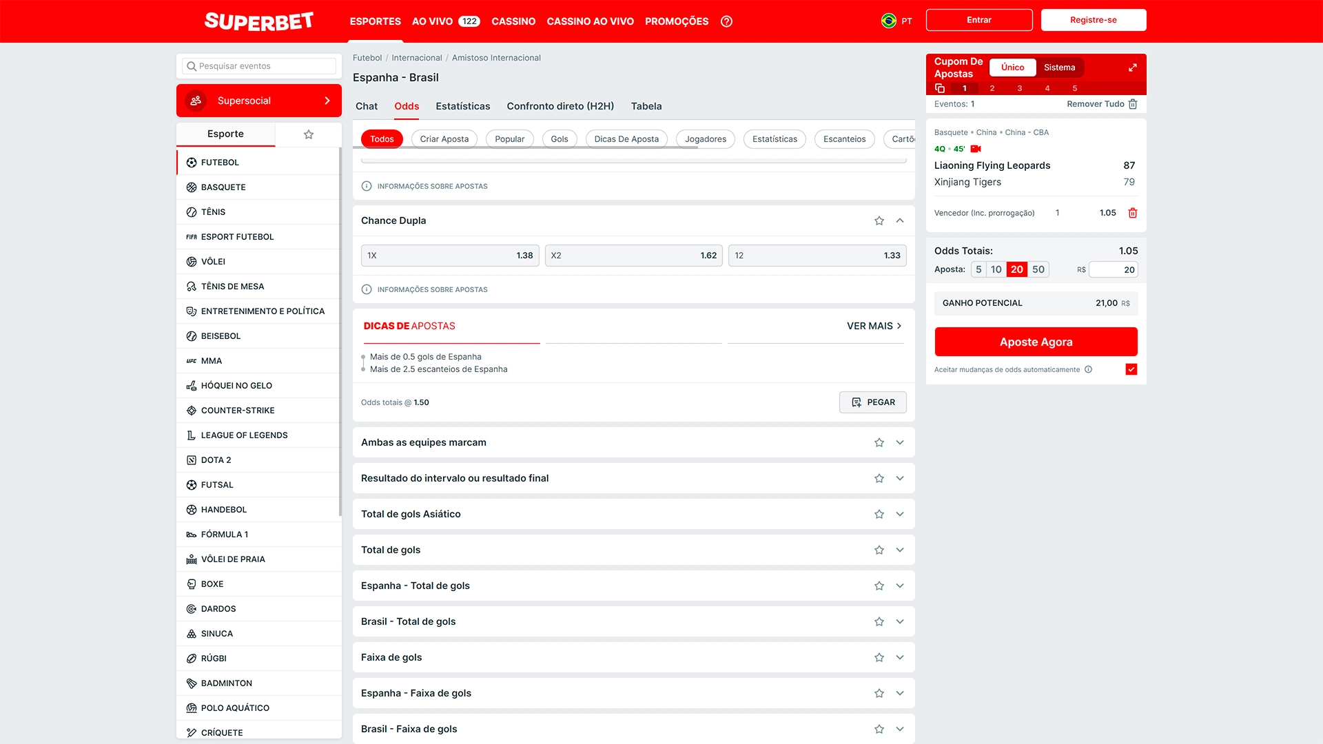Click the Handebol ball icon
Screen dimensions: 1323x744
point(192,510)
